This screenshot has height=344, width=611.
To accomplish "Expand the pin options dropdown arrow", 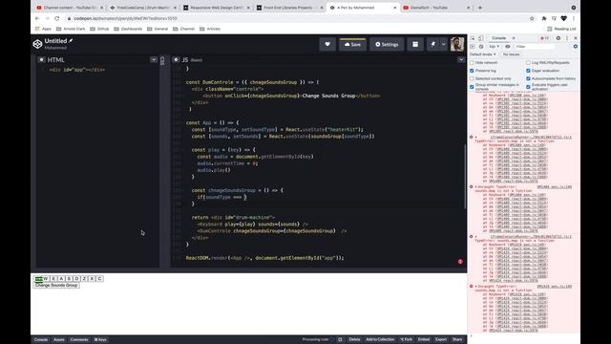I will pyautogui.click(x=443, y=45).
